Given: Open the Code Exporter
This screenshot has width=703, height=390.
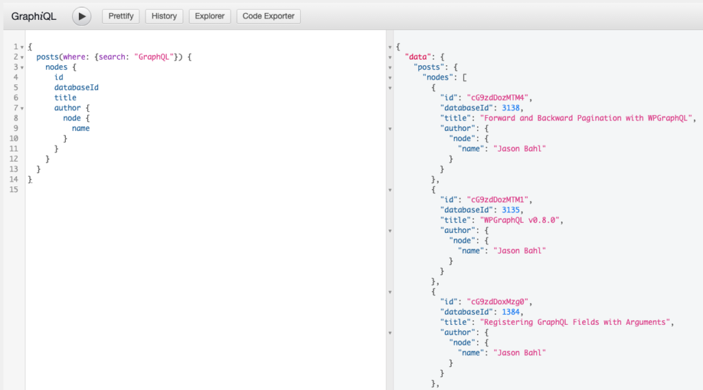Looking at the screenshot, I should click(268, 16).
